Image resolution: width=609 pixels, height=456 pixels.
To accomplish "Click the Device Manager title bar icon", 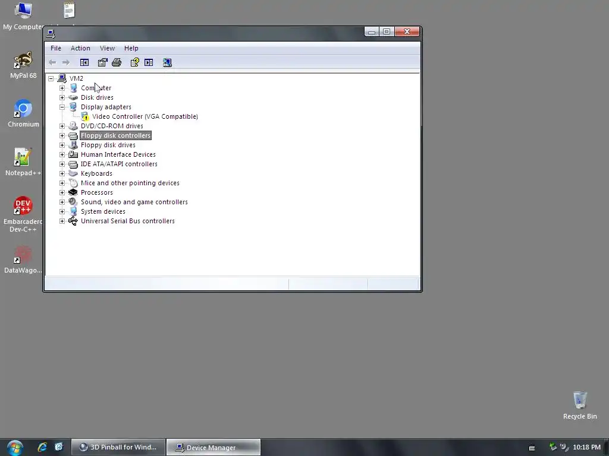I will 51,34.
